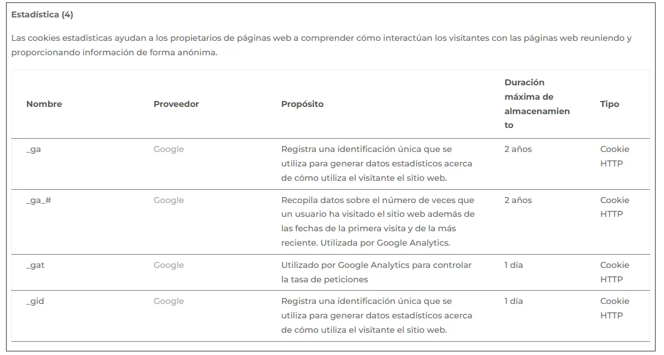664x355 pixels.
Task: Select the _gat cookie name
Action: coord(35,265)
